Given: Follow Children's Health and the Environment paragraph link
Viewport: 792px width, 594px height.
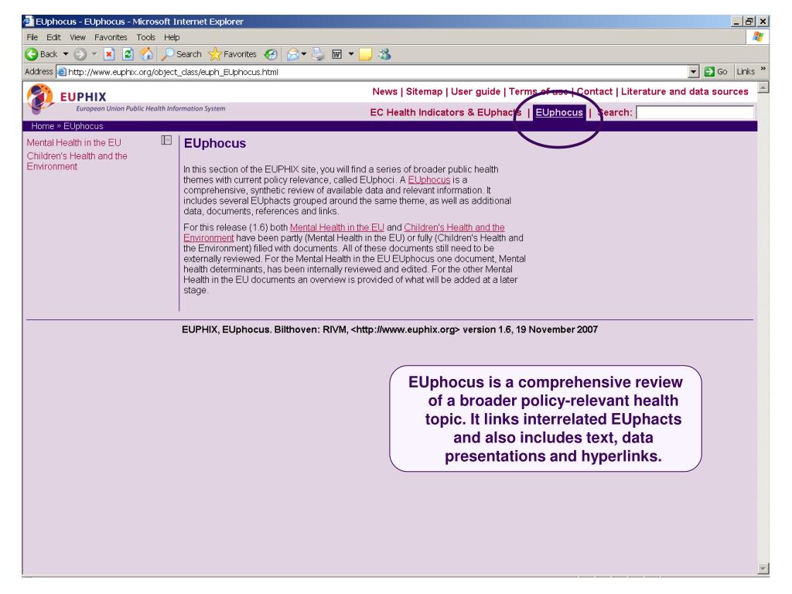Looking at the screenshot, I should (454, 227).
